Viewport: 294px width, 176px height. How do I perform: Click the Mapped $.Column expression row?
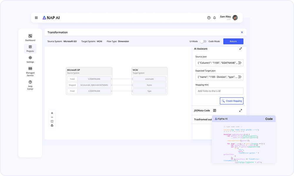89,85
